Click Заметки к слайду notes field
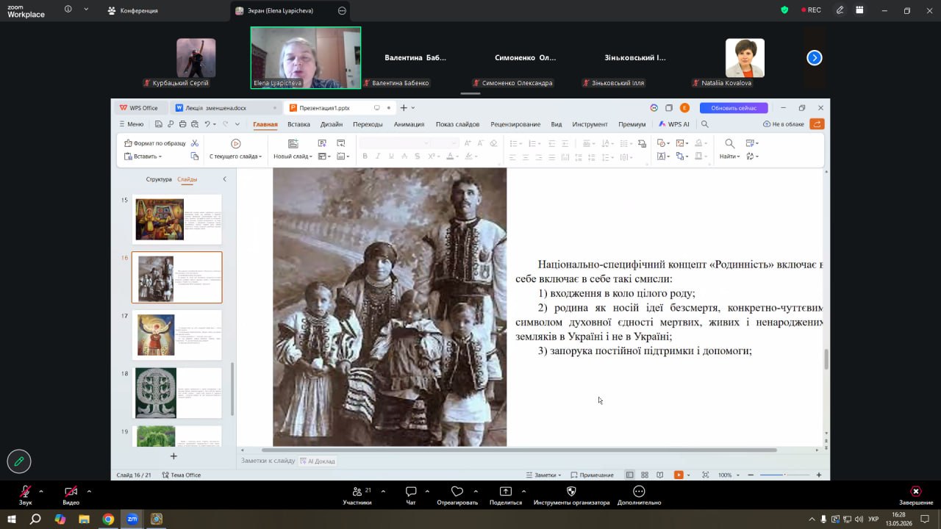 tap(268, 461)
